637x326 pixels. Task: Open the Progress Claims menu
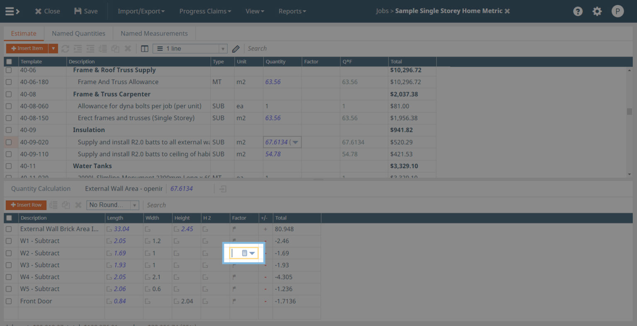[205, 11]
